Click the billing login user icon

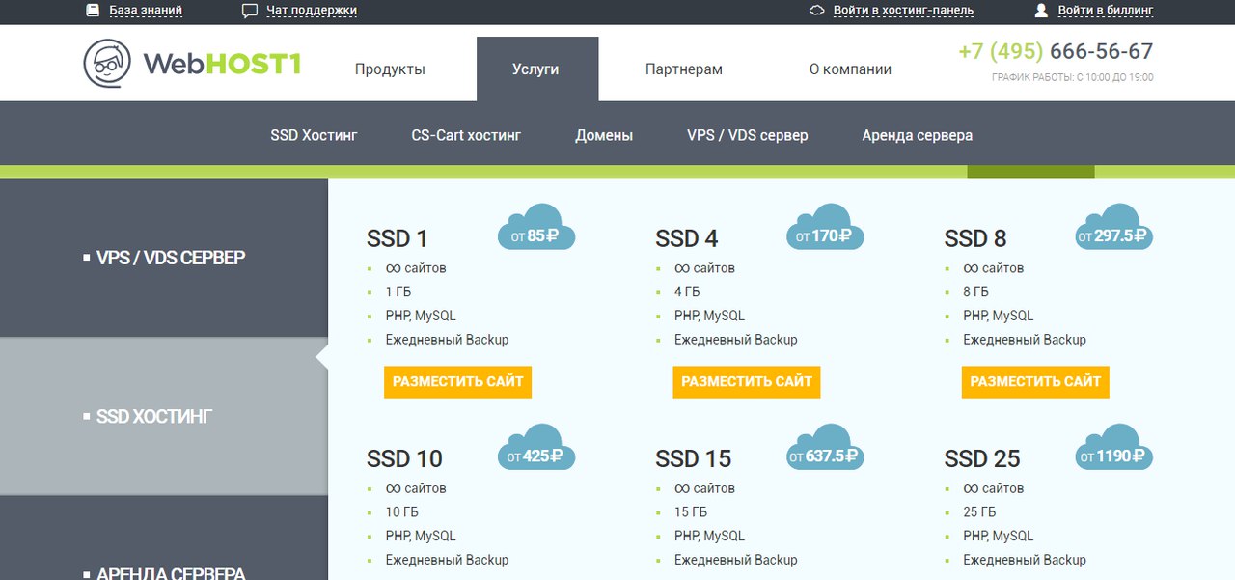coord(1041,11)
